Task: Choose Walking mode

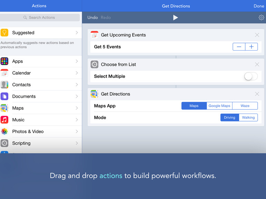Action: pyautogui.click(x=248, y=117)
